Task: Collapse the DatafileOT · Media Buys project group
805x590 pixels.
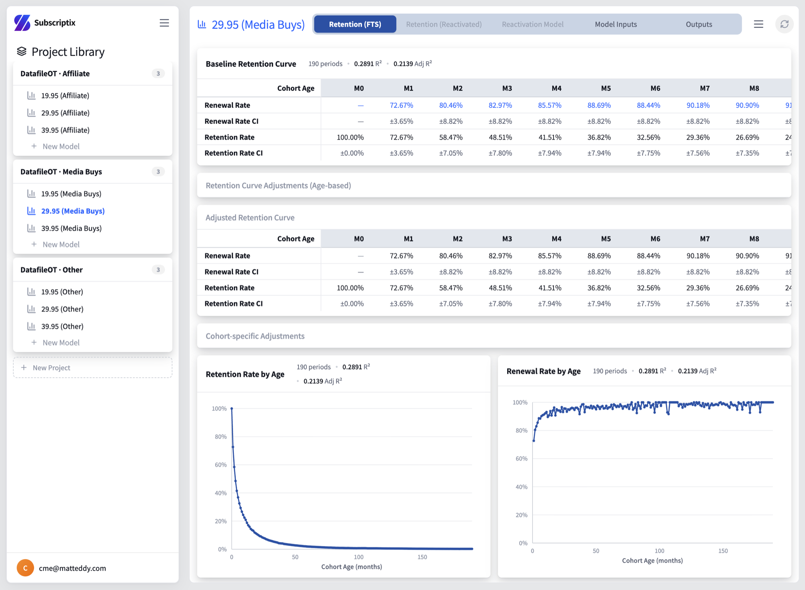Action: pos(93,172)
